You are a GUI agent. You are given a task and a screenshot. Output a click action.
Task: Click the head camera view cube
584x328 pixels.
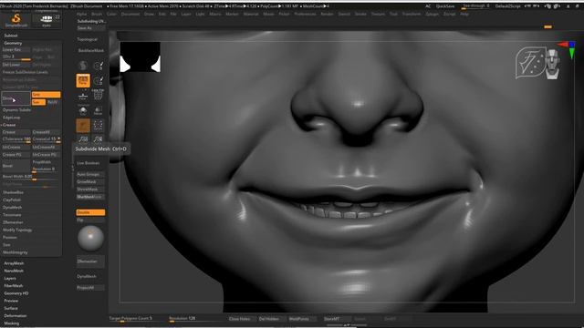tap(552, 63)
